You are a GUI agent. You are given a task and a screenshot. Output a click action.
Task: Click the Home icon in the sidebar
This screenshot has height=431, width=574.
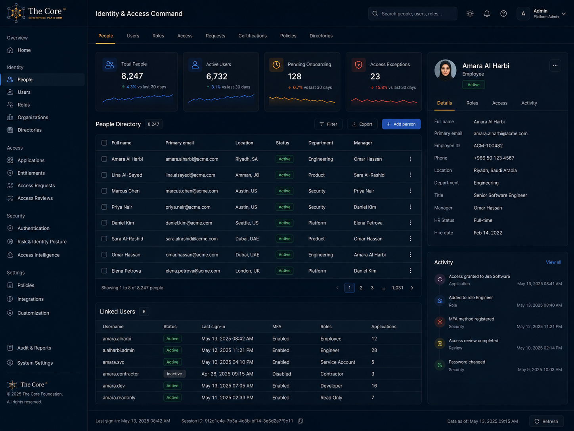[x=10, y=50]
